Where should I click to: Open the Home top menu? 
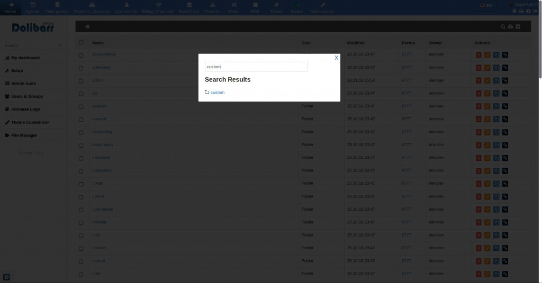tap(11, 7)
